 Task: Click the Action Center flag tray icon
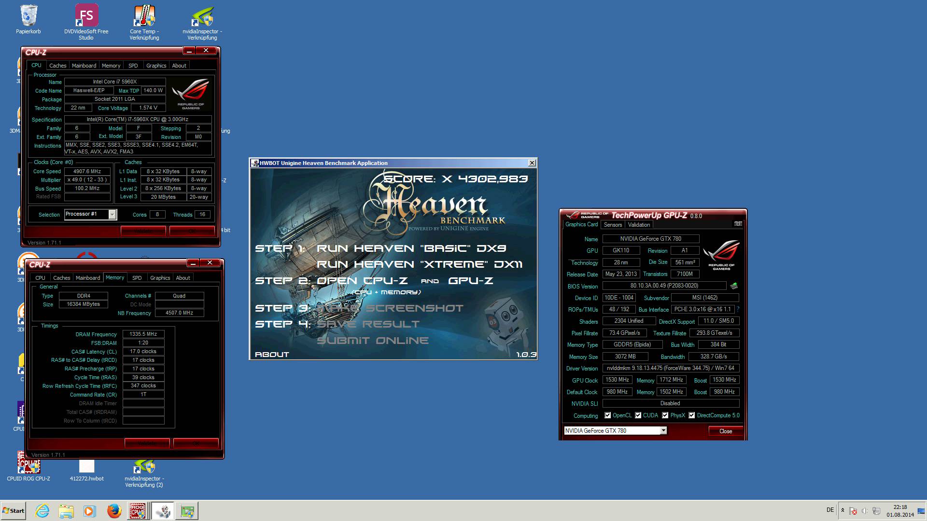coord(853,511)
